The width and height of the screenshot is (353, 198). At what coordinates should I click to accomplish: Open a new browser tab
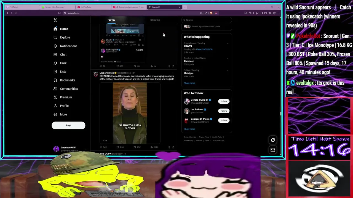point(185,7)
